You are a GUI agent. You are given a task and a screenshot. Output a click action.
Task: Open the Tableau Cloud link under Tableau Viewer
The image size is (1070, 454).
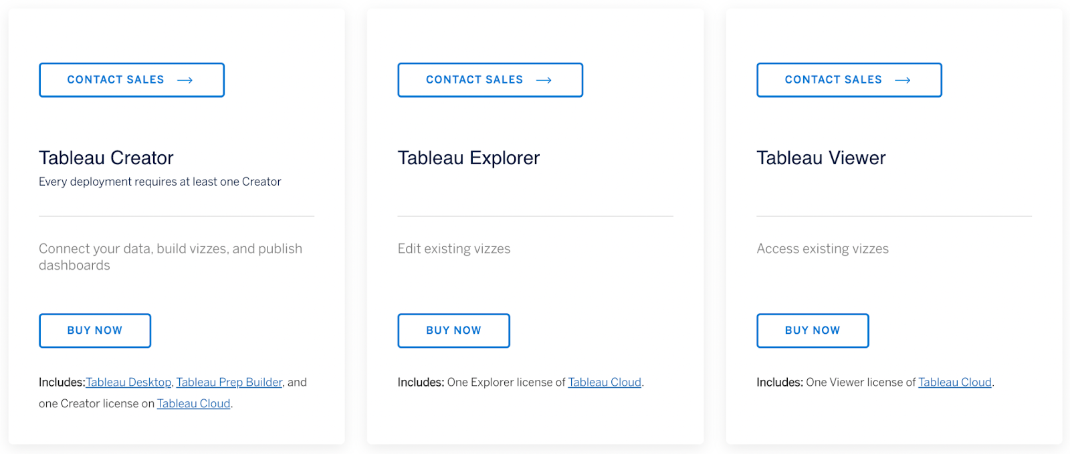coord(954,382)
